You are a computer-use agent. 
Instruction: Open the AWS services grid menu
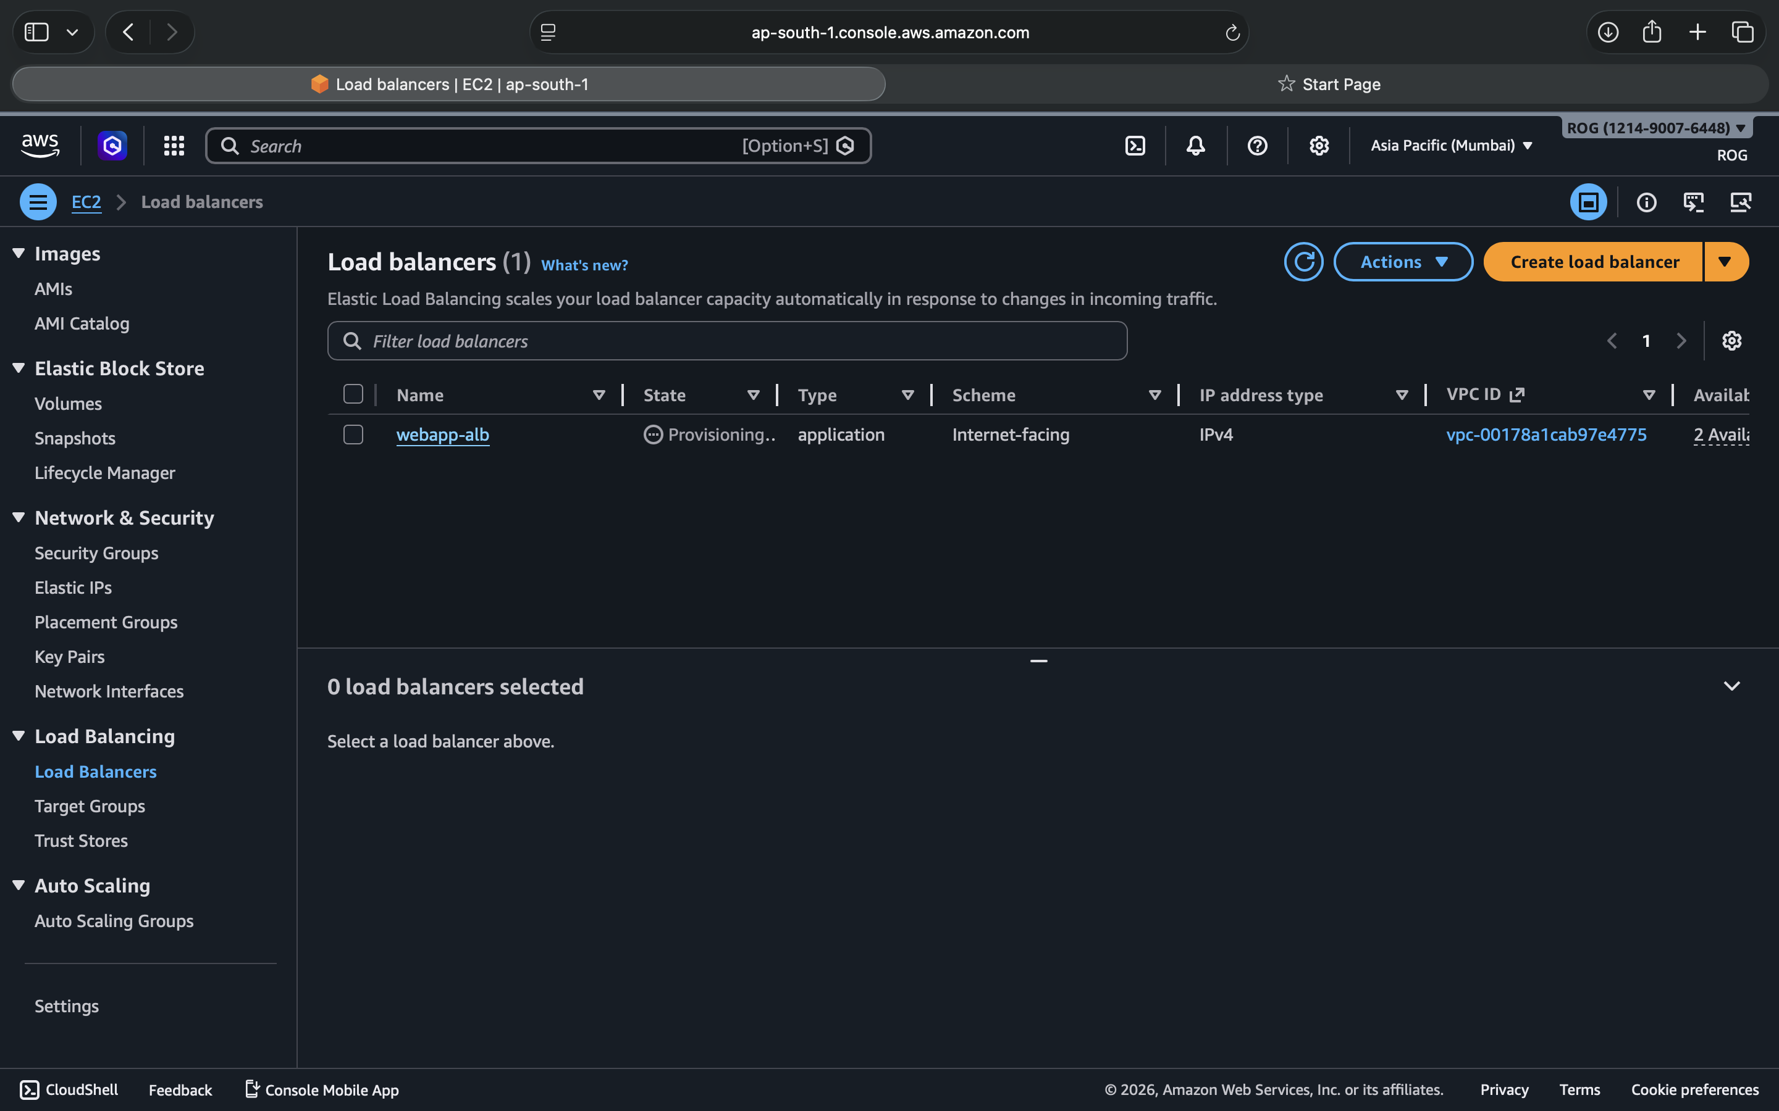[x=174, y=146]
